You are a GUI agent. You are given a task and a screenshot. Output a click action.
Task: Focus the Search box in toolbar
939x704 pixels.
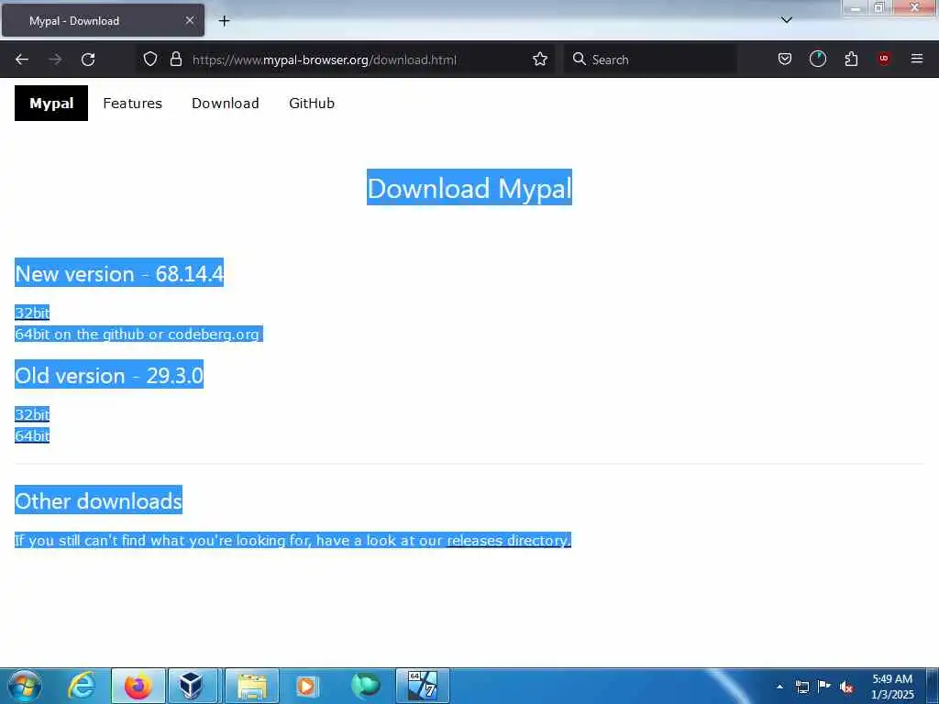click(x=650, y=60)
